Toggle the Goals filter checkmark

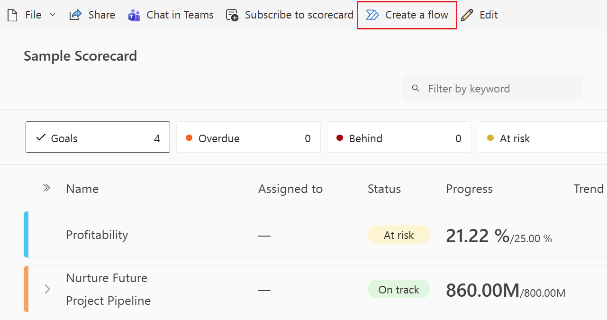40,137
